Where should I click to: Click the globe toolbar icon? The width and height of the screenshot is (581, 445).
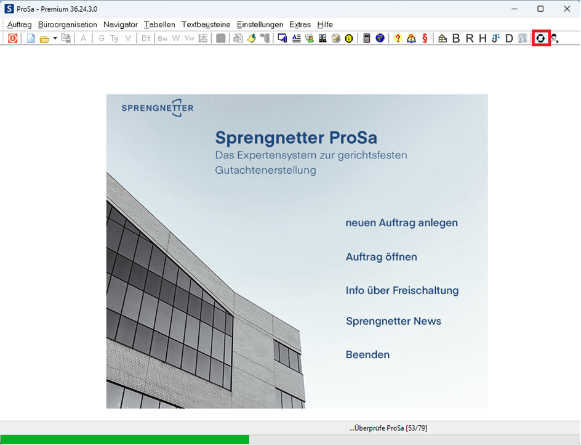tap(380, 38)
